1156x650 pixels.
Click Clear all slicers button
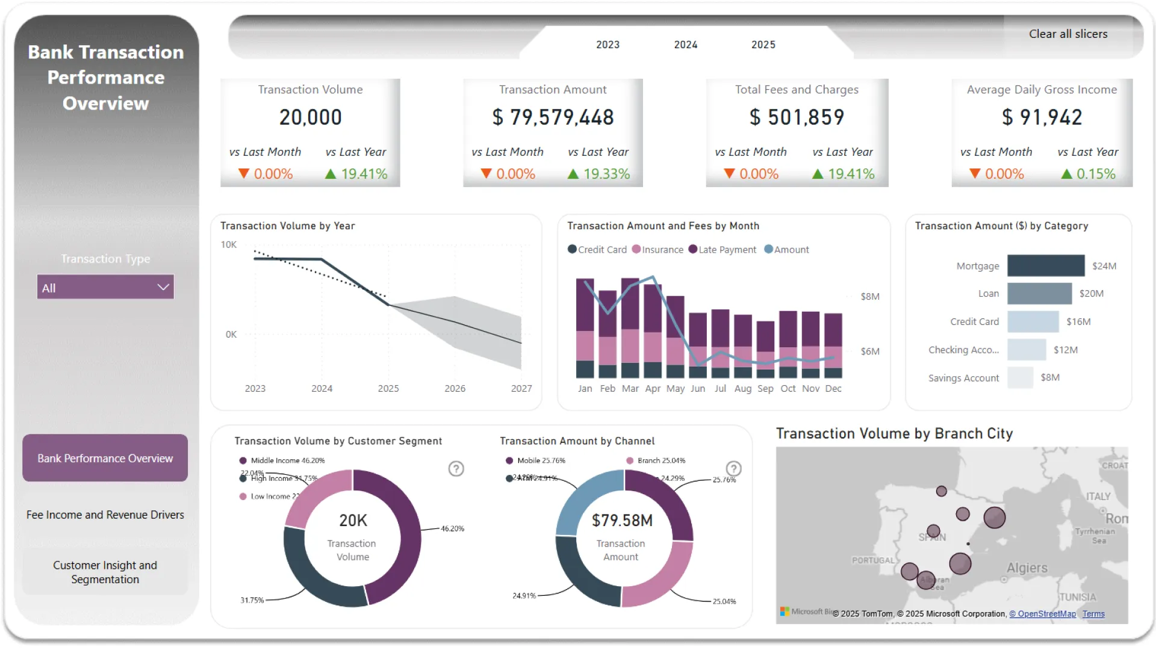tap(1068, 34)
